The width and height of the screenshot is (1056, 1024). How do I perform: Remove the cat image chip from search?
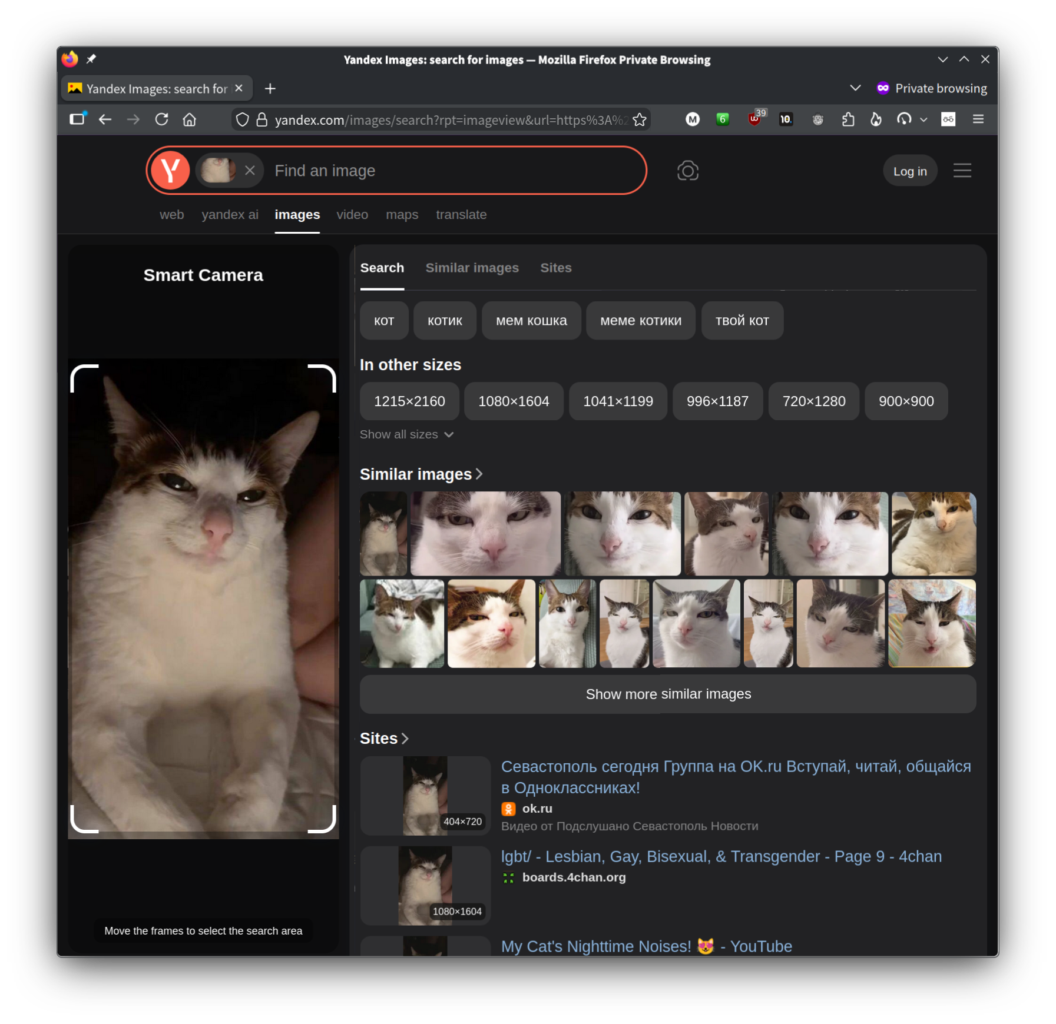coord(250,171)
